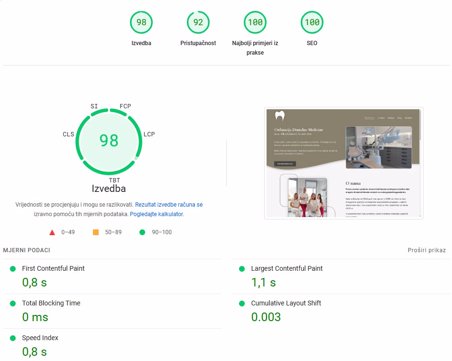Click the First Contentful Paint metric label
The height and width of the screenshot is (361, 452).
[53, 268]
